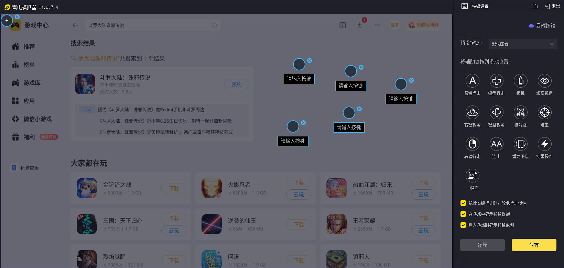This screenshot has height=268, width=564.
Task: Open the download manager icon with badge
Action: pyautogui.click(x=360, y=25)
